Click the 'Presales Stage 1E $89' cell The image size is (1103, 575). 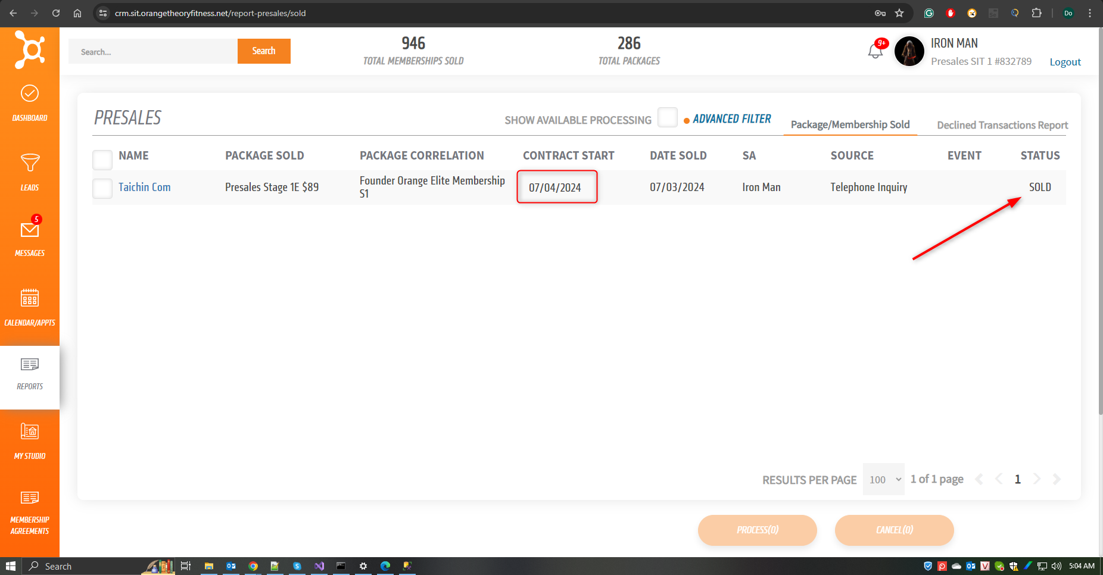tap(272, 187)
